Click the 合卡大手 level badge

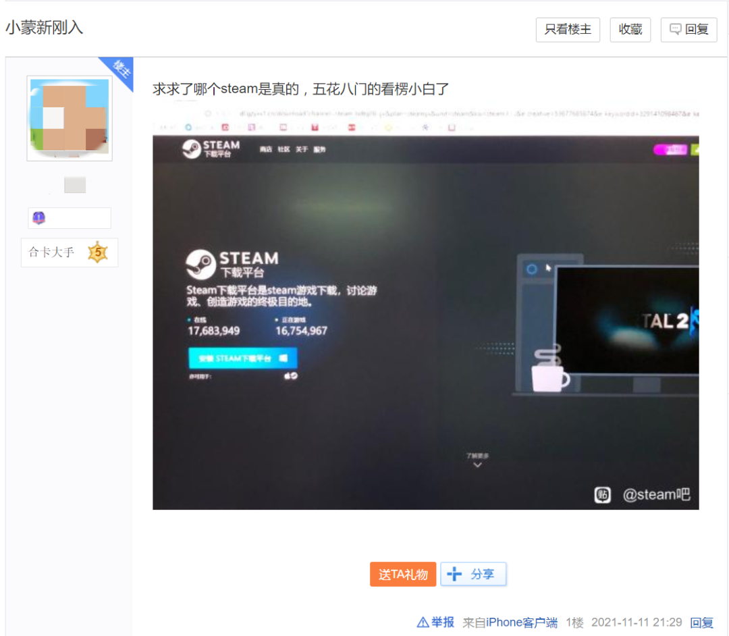click(70, 253)
